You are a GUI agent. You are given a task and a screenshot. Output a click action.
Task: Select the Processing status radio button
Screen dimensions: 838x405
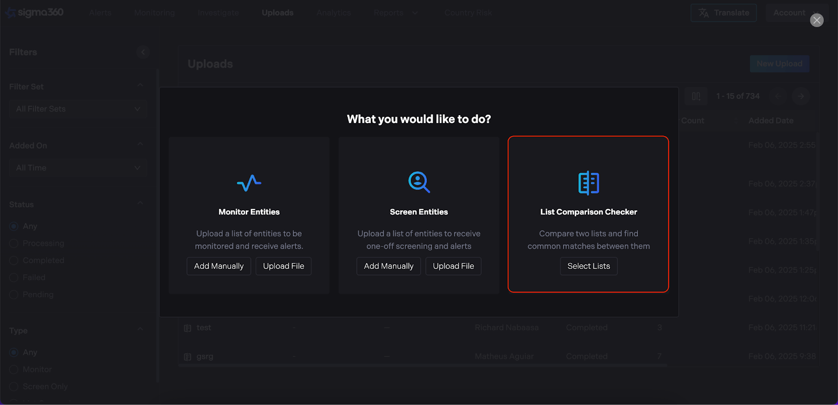click(x=14, y=244)
